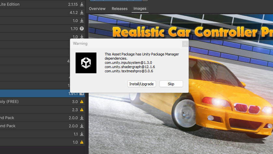Click Skip to ignore dependencies

pyautogui.click(x=171, y=84)
